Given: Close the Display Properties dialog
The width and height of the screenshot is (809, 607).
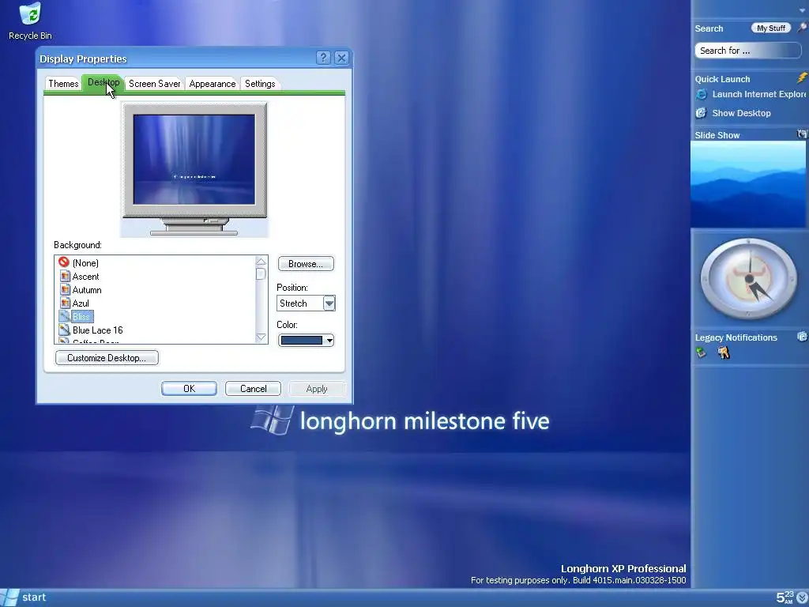Looking at the screenshot, I should [x=341, y=58].
